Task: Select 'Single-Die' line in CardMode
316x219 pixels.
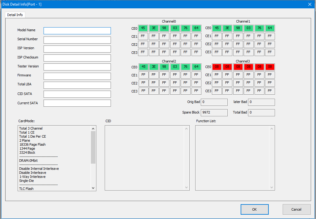Action: coord(26,181)
